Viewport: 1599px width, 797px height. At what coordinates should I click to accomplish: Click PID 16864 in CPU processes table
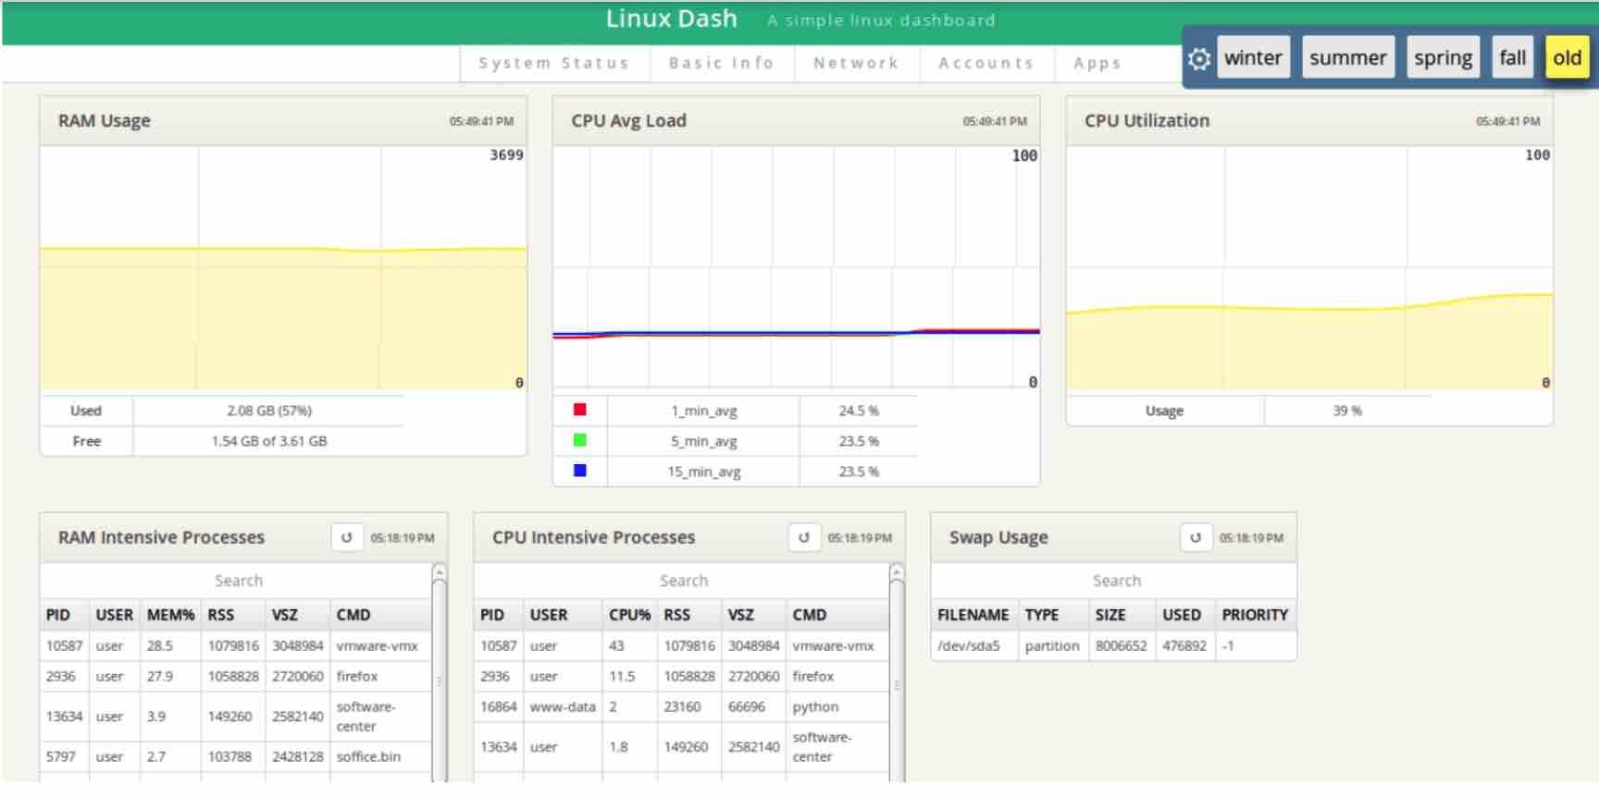click(498, 706)
